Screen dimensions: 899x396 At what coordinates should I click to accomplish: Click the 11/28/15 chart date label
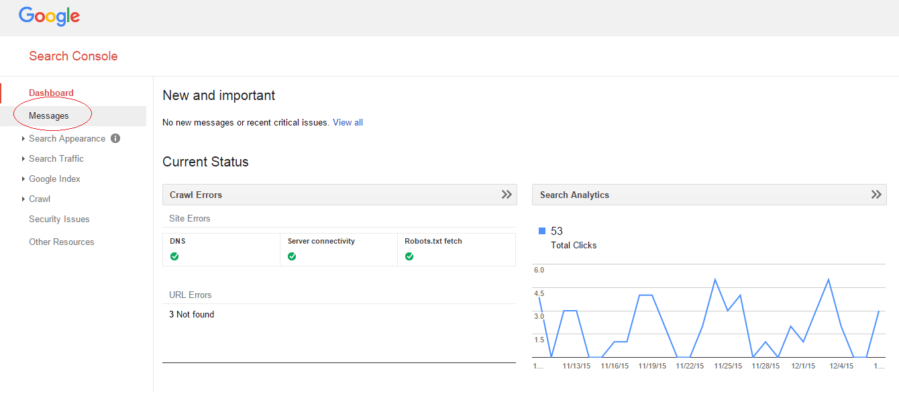pos(765,366)
